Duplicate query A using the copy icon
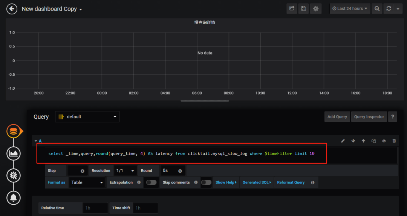The width and height of the screenshot is (407, 216). pyautogui.click(x=373, y=141)
